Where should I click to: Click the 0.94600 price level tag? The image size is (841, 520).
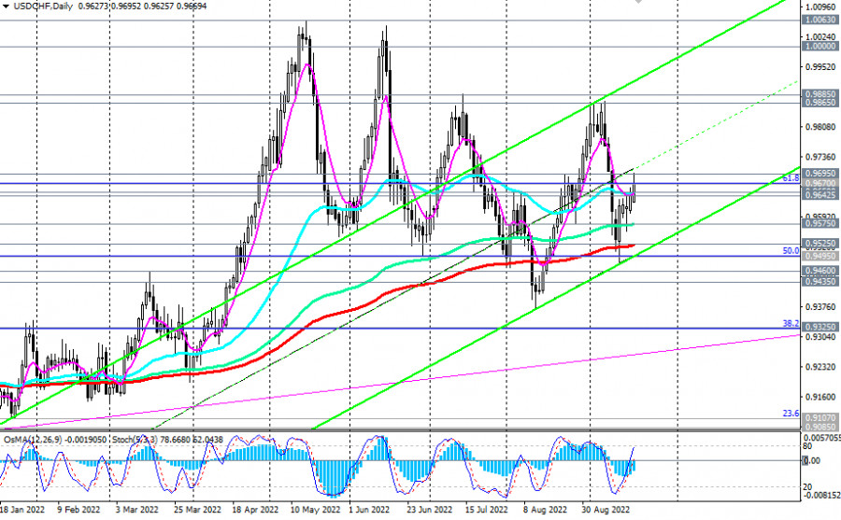pos(819,271)
